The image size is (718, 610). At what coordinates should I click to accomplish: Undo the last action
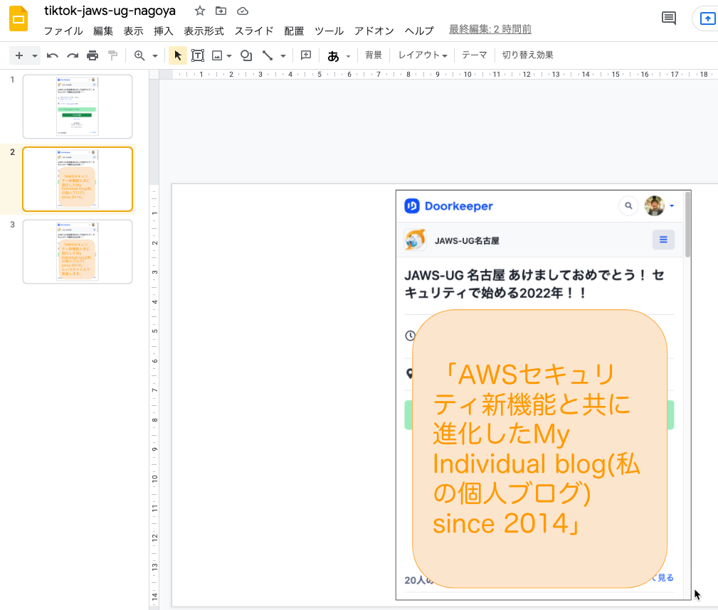(x=52, y=55)
